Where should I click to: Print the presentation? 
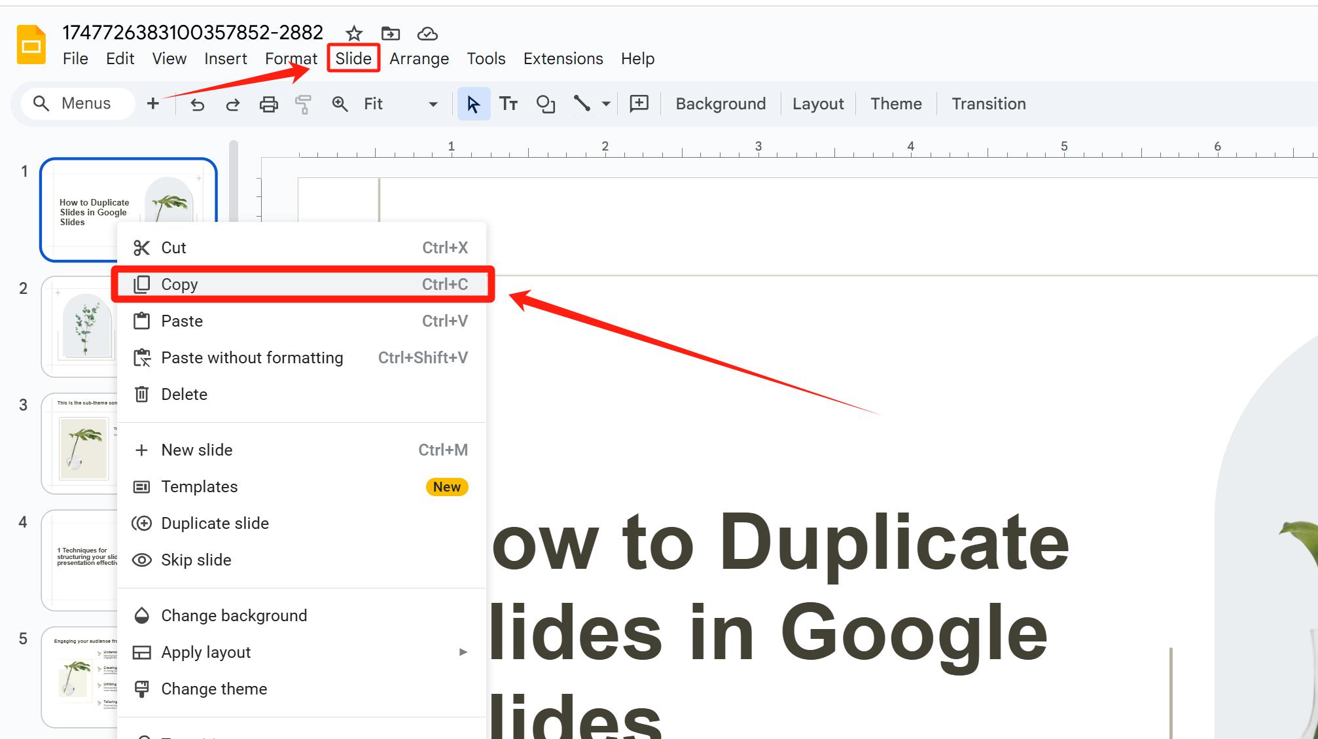coord(268,104)
